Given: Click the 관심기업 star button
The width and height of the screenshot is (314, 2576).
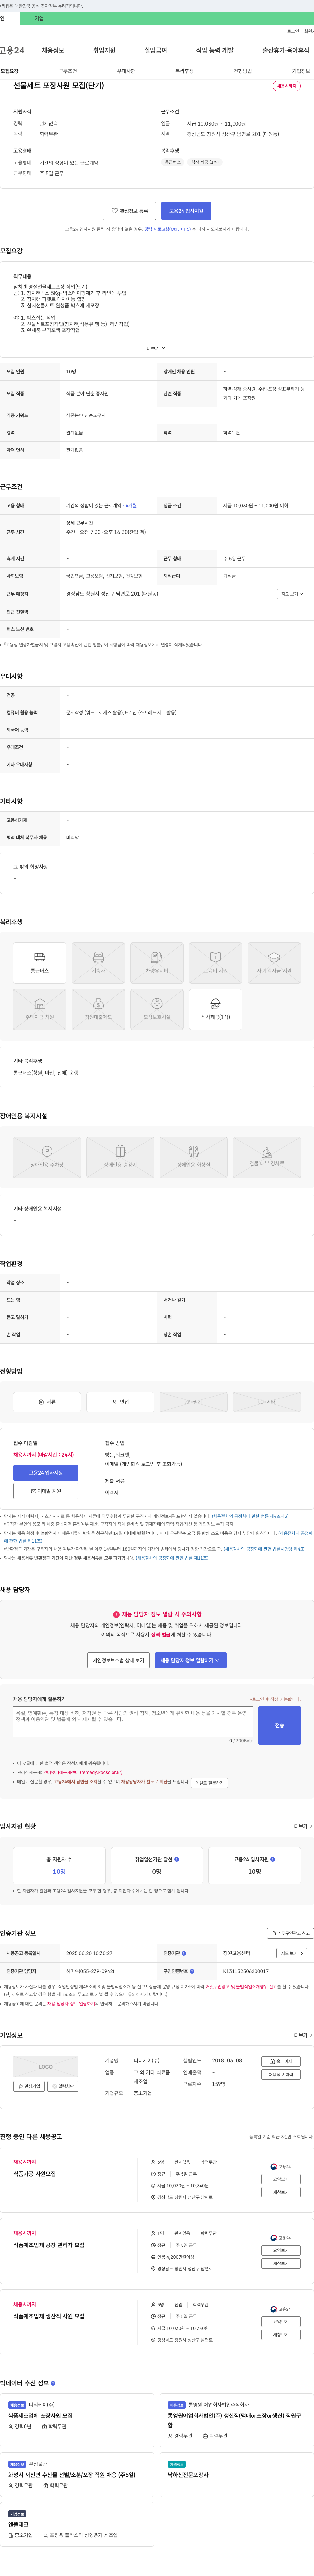Looking at the screenshot, I should point(29,2086).
